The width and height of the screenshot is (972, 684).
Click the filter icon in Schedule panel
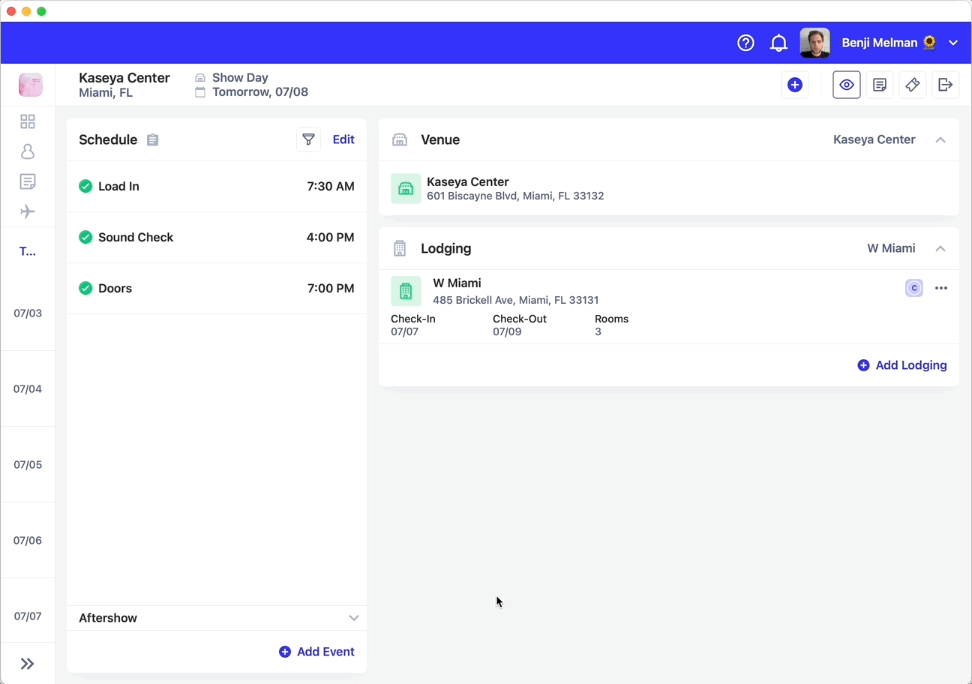point(308,139)
